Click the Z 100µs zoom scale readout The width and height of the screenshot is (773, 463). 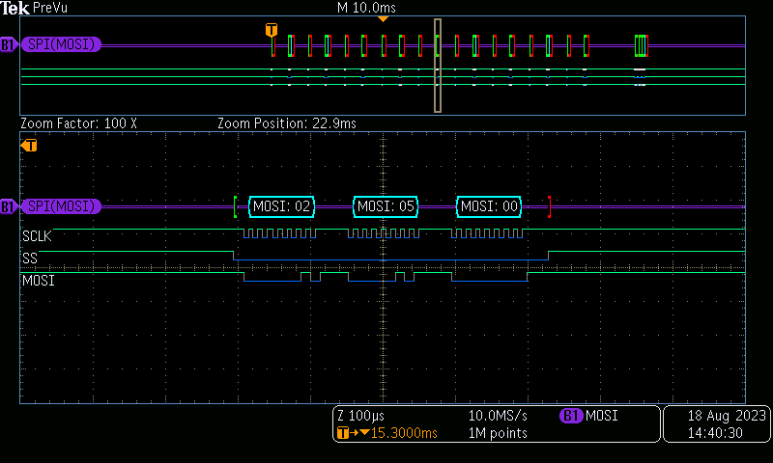point(360,416)
